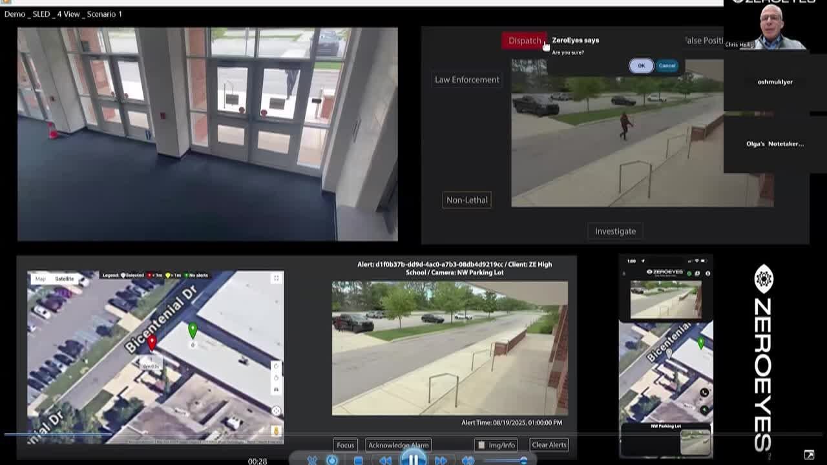Click the Focus button
Viewport: 827px width, 465px height.
point(345,445)
